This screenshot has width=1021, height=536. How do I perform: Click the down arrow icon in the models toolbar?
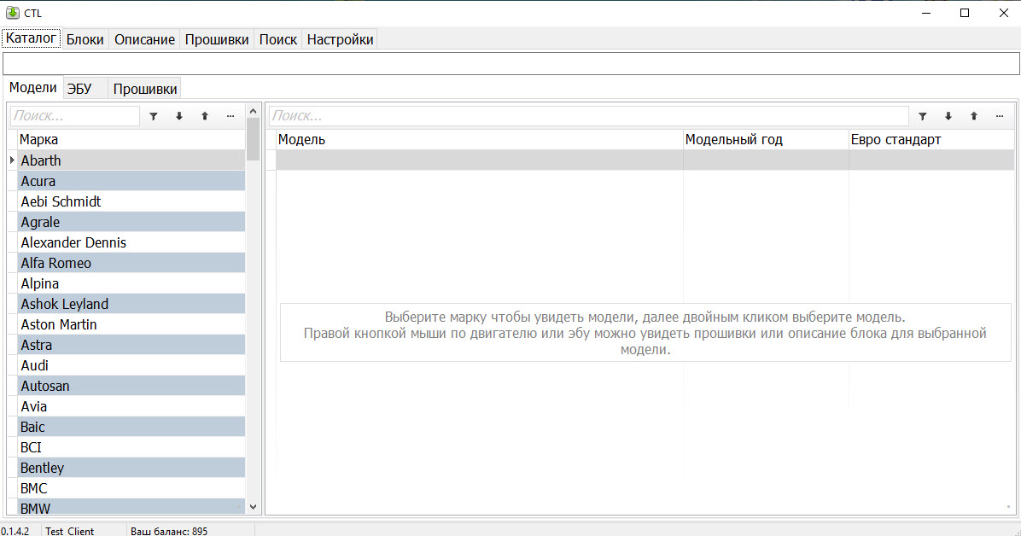pos(948,116)
